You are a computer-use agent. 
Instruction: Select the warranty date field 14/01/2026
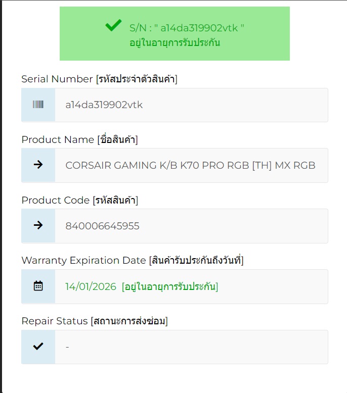point(191,286)
